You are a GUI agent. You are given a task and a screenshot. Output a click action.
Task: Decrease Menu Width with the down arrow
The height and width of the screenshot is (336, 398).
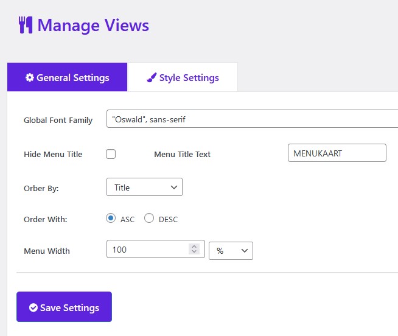click(x=194, y=251)
